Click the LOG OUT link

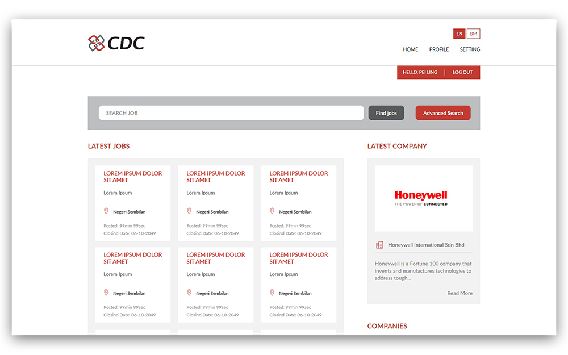pos(462,72)
